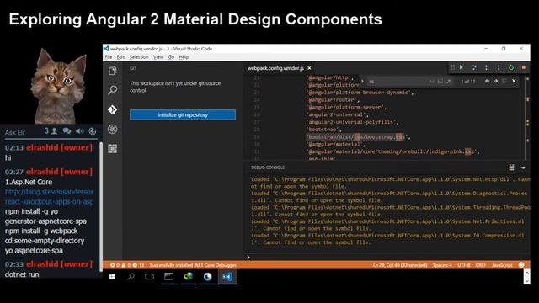The image size is (539, 303).
Task: Click the debug console input prompt
Action: [387, 257]
